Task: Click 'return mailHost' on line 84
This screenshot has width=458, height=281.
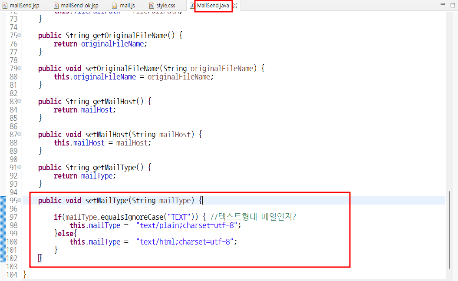Action: pos(83,110)
